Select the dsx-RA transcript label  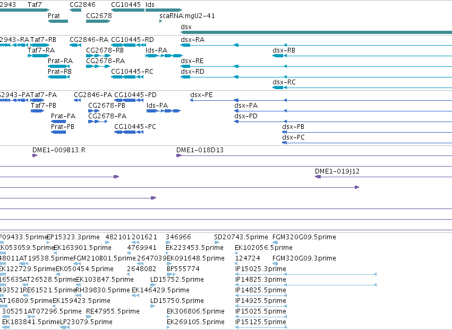click(193, 39)
